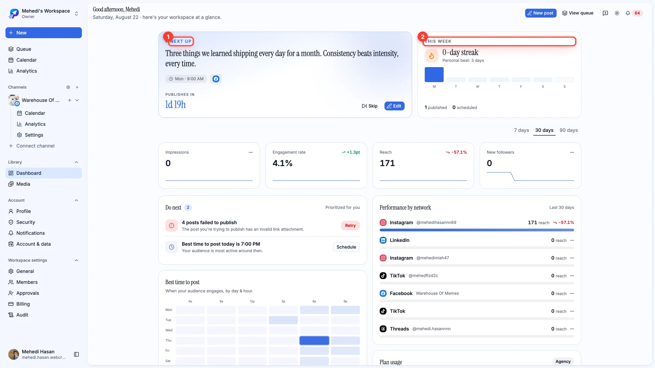Screen dimensions: 655x368
Task: Collapse the sidebar with the panel icon
Action: (x=76, y=354)
